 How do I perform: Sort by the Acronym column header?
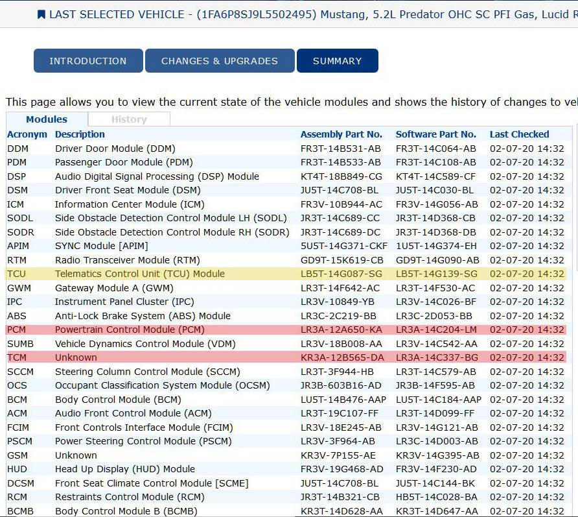[27, 134]
